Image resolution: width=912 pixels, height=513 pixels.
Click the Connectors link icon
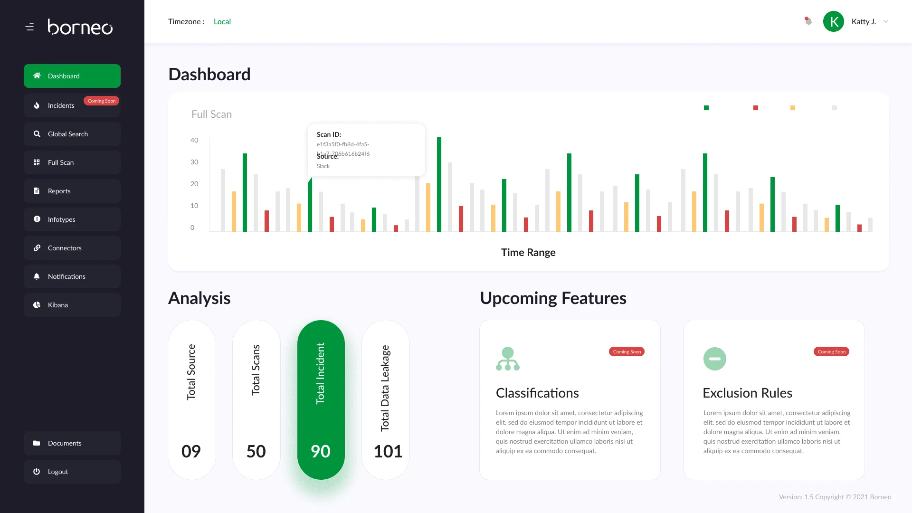pyautogui.click(x=37, y=248)
